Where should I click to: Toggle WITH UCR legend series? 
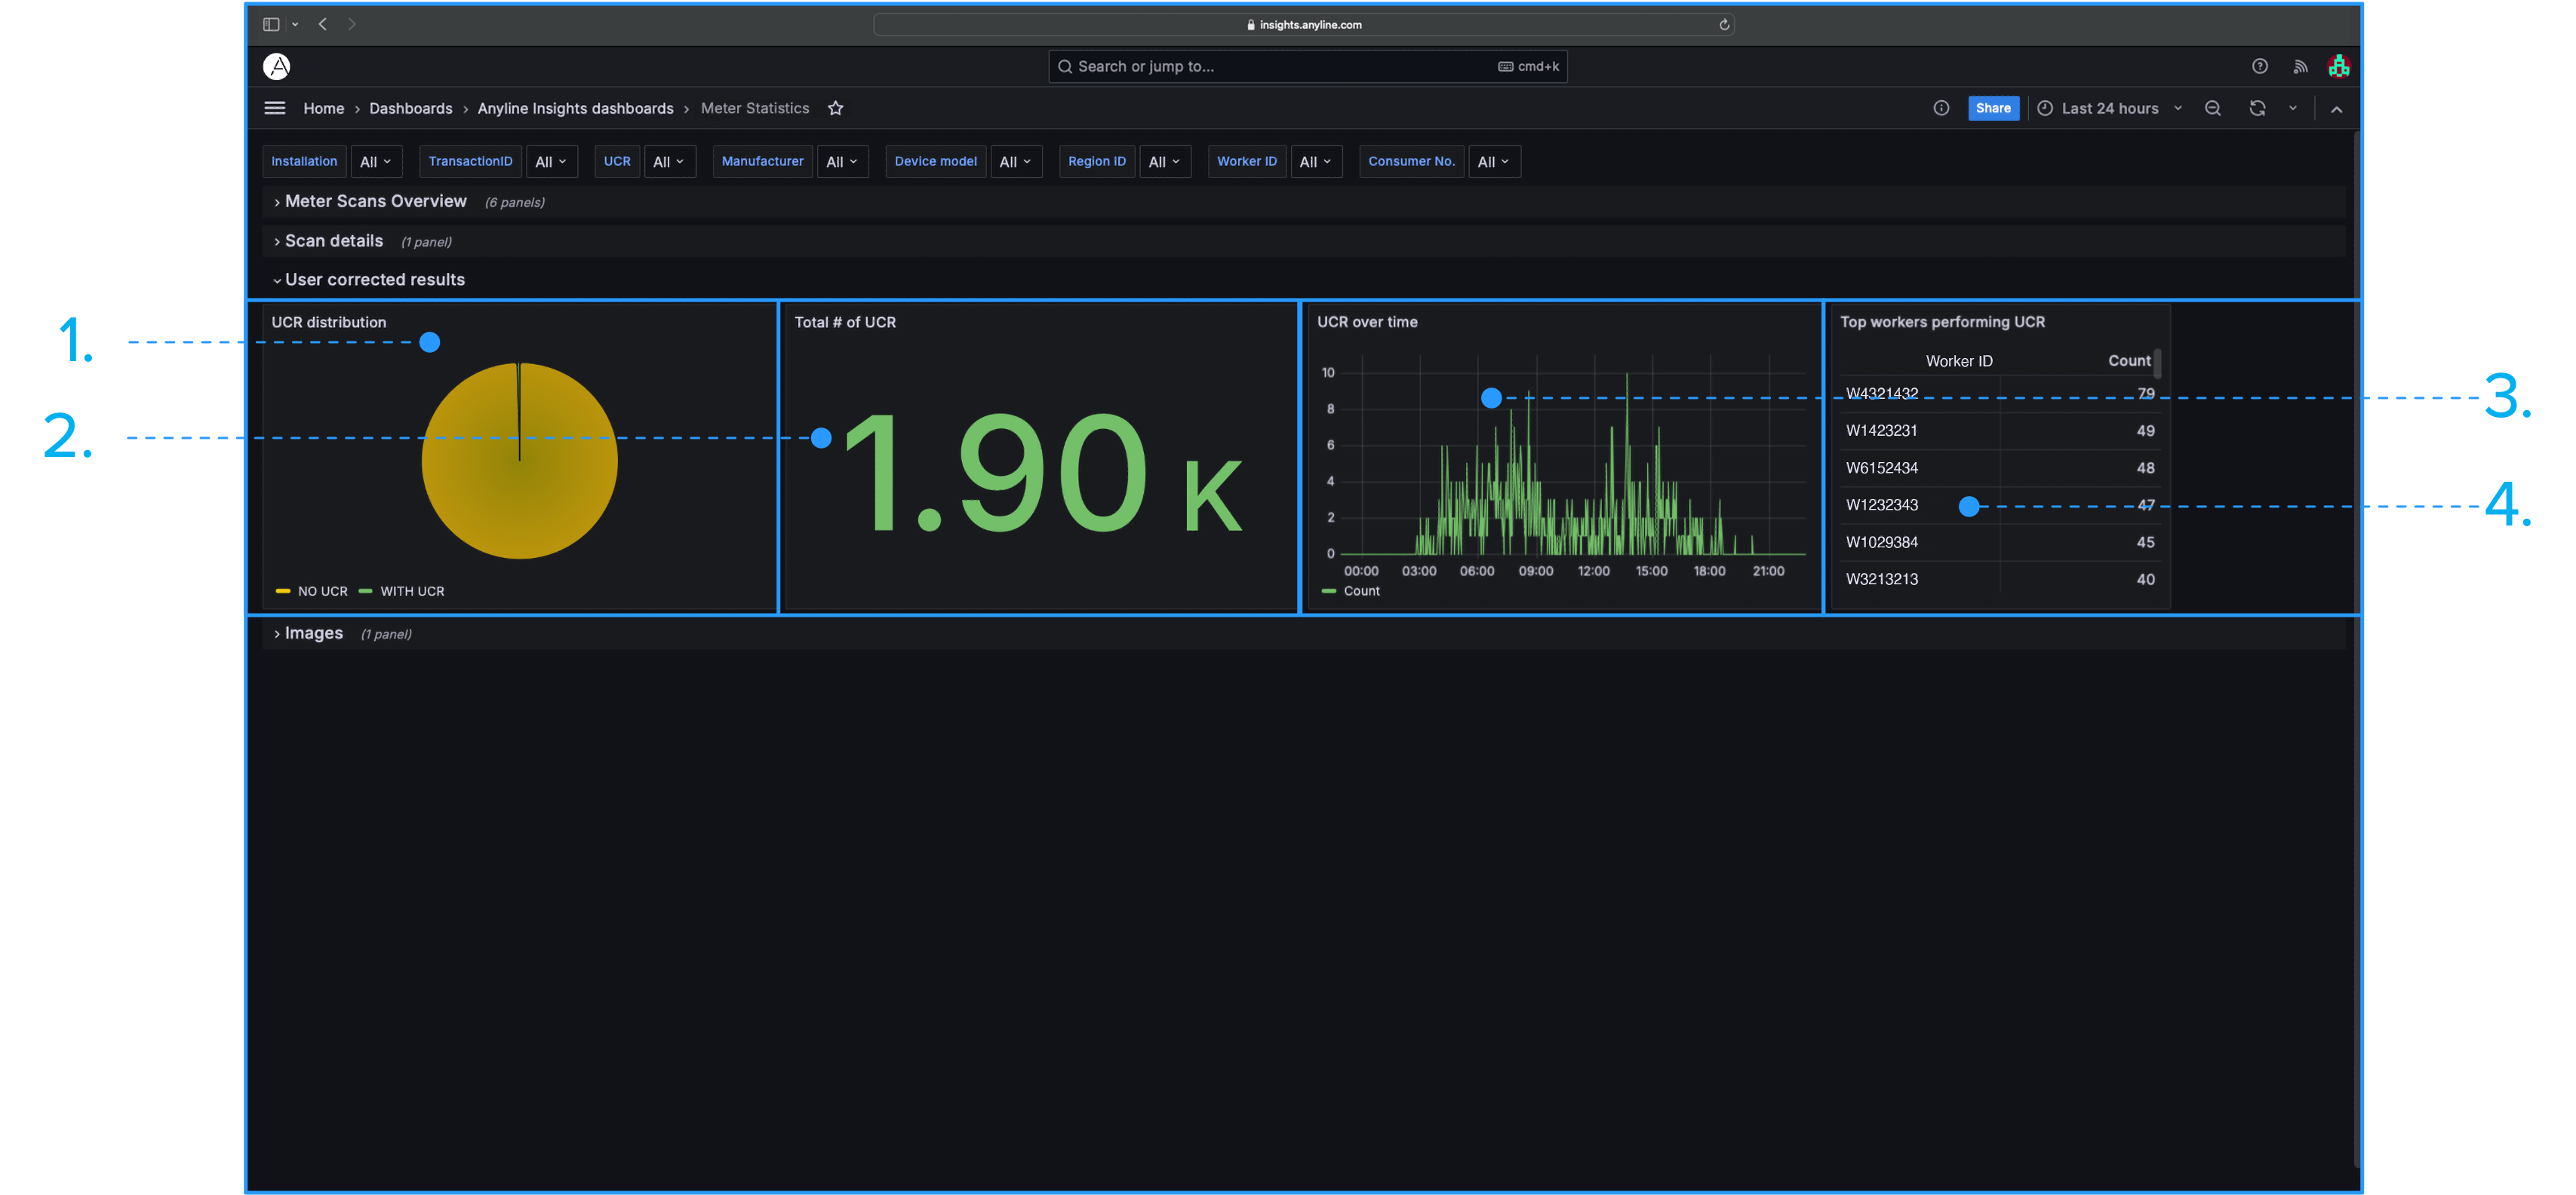[411, 592]
